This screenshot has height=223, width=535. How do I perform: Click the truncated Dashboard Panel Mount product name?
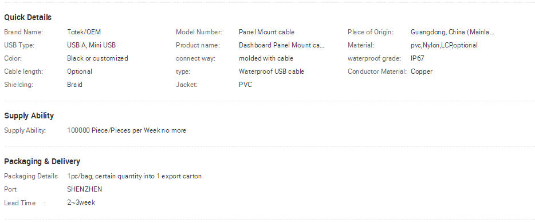(281, 45)
